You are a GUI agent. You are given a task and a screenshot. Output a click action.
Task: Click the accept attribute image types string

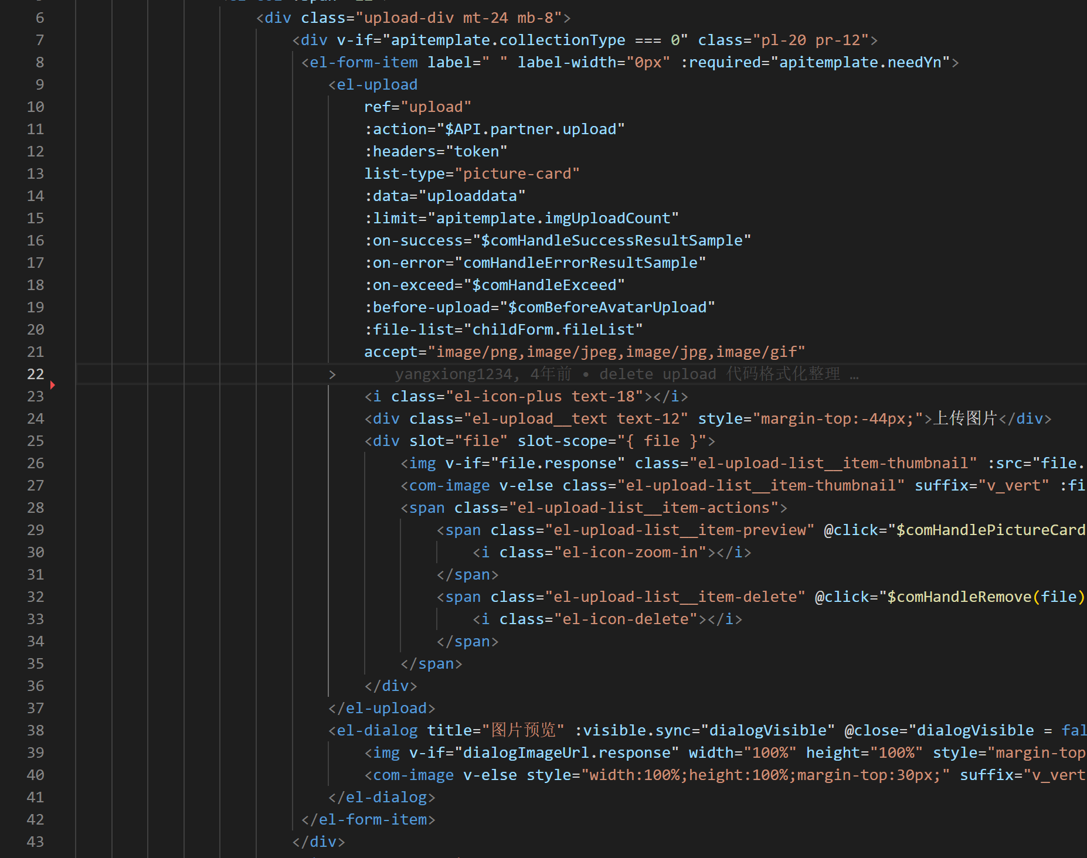tap(616, 352)
